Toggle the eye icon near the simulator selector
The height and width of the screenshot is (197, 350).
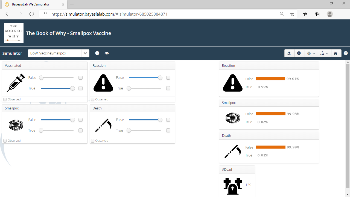[x=107, y=53]
